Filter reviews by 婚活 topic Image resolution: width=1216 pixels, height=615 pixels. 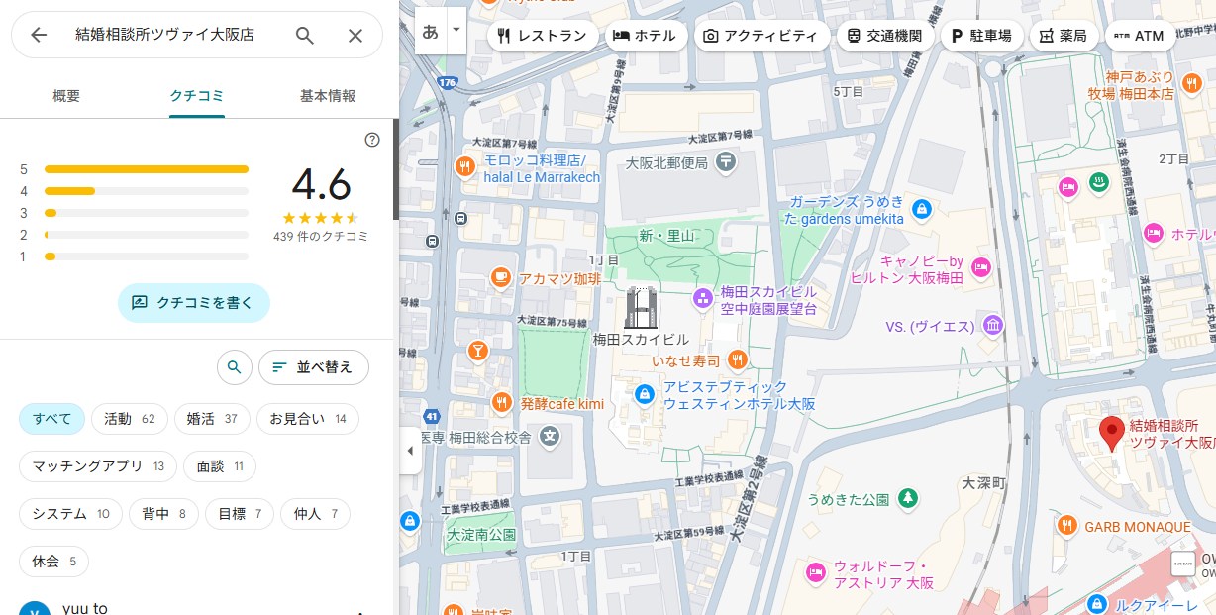pyautogui.click(x=212, y=419)
